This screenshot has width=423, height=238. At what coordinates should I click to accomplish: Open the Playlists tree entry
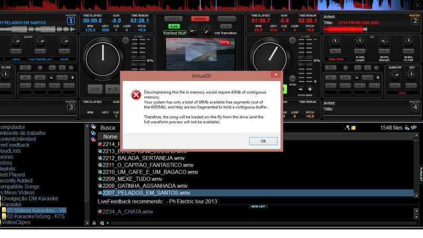click(7, 169)
